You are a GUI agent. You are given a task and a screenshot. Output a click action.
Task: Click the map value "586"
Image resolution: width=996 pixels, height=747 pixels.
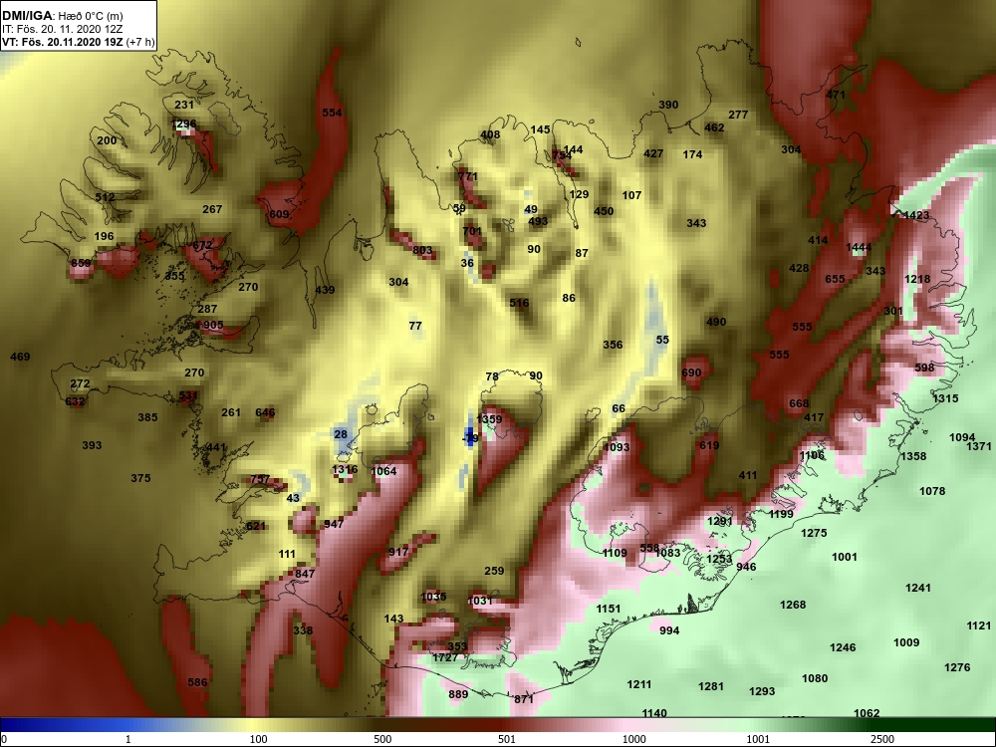197,683
